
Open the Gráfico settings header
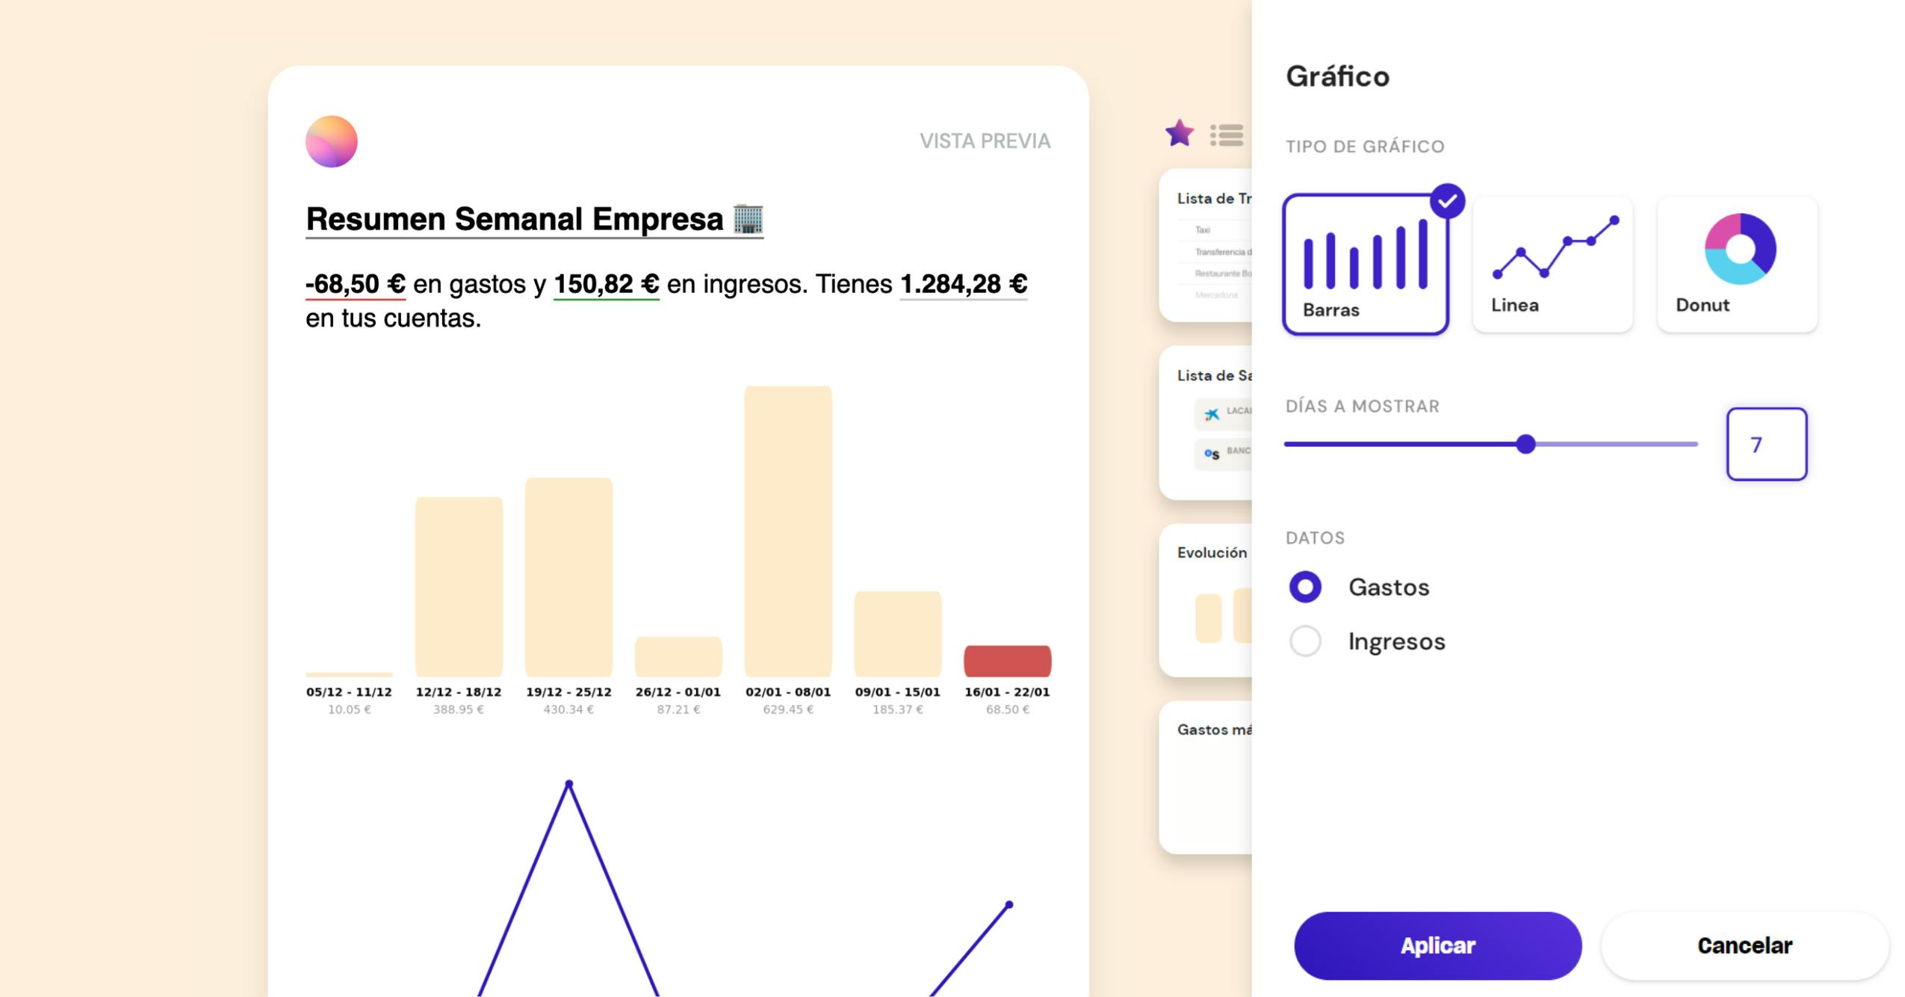pos(1337,75)
